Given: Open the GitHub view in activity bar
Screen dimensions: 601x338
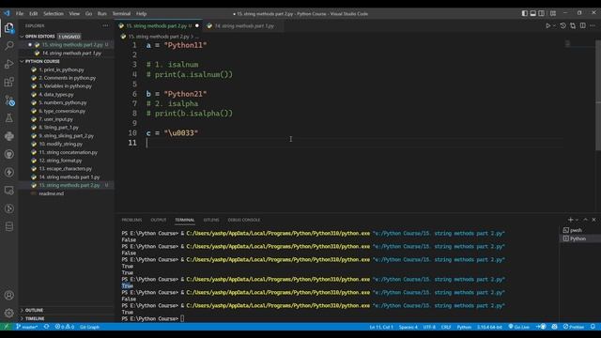Looking at the screenshot, I should click(8, 154).
